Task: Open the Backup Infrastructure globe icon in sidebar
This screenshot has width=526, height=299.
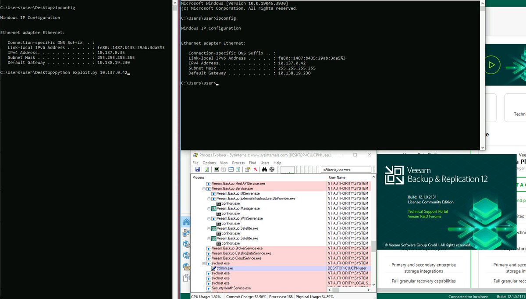Action: (186, 244)
